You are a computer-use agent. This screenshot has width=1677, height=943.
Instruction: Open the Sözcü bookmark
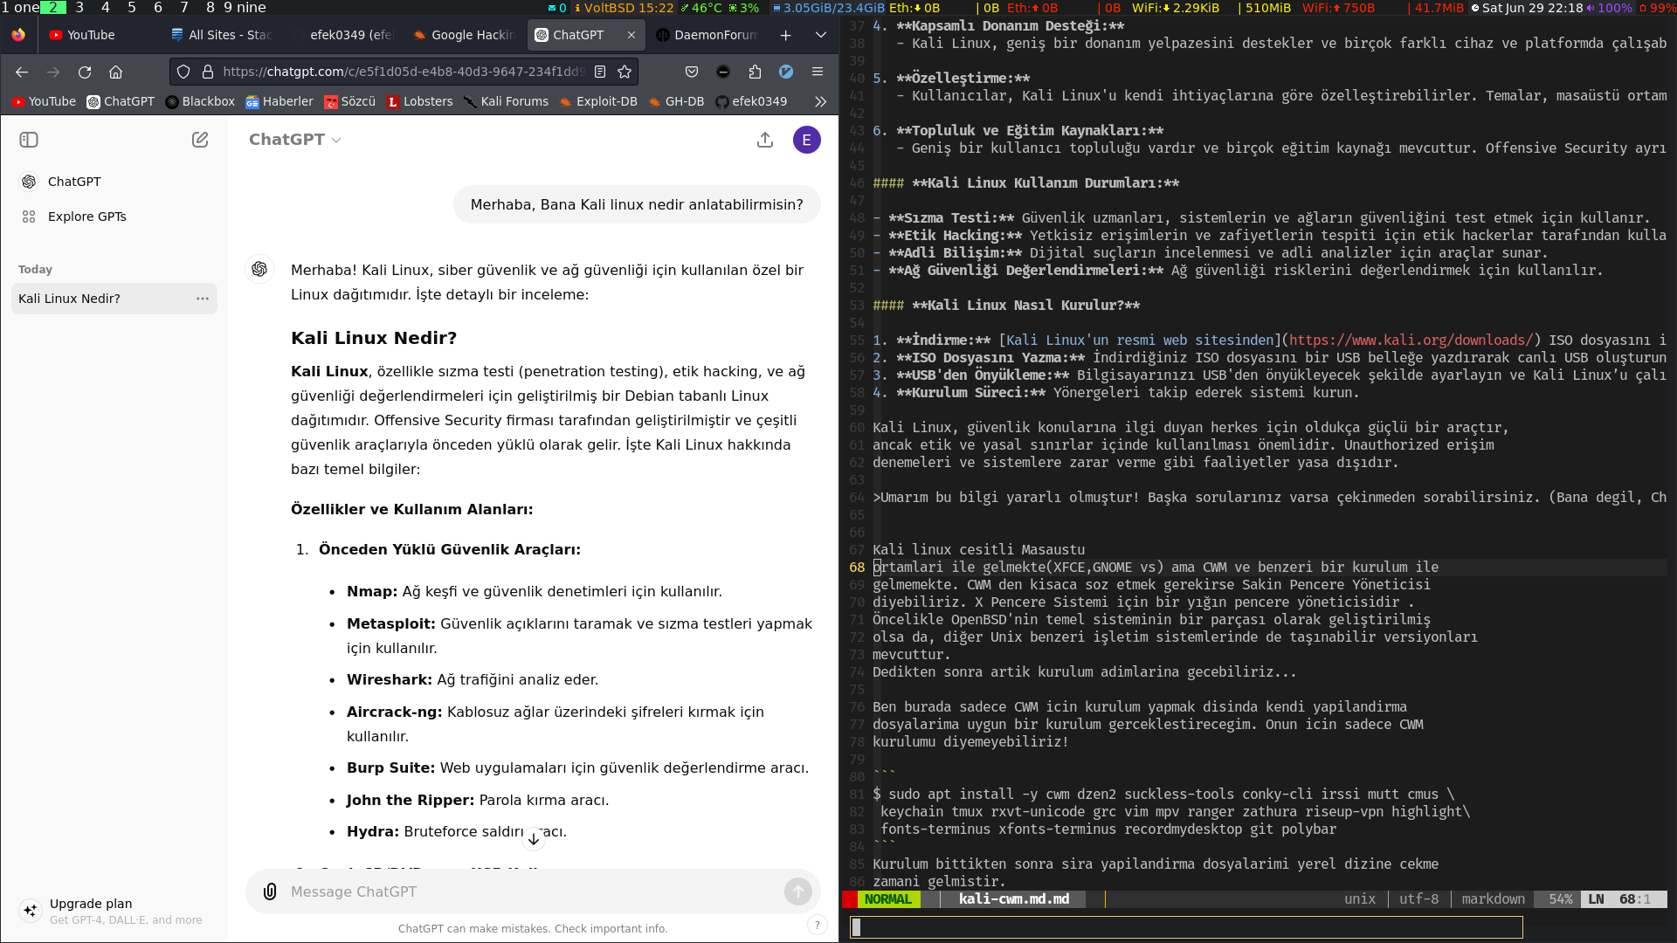point(349,101)
